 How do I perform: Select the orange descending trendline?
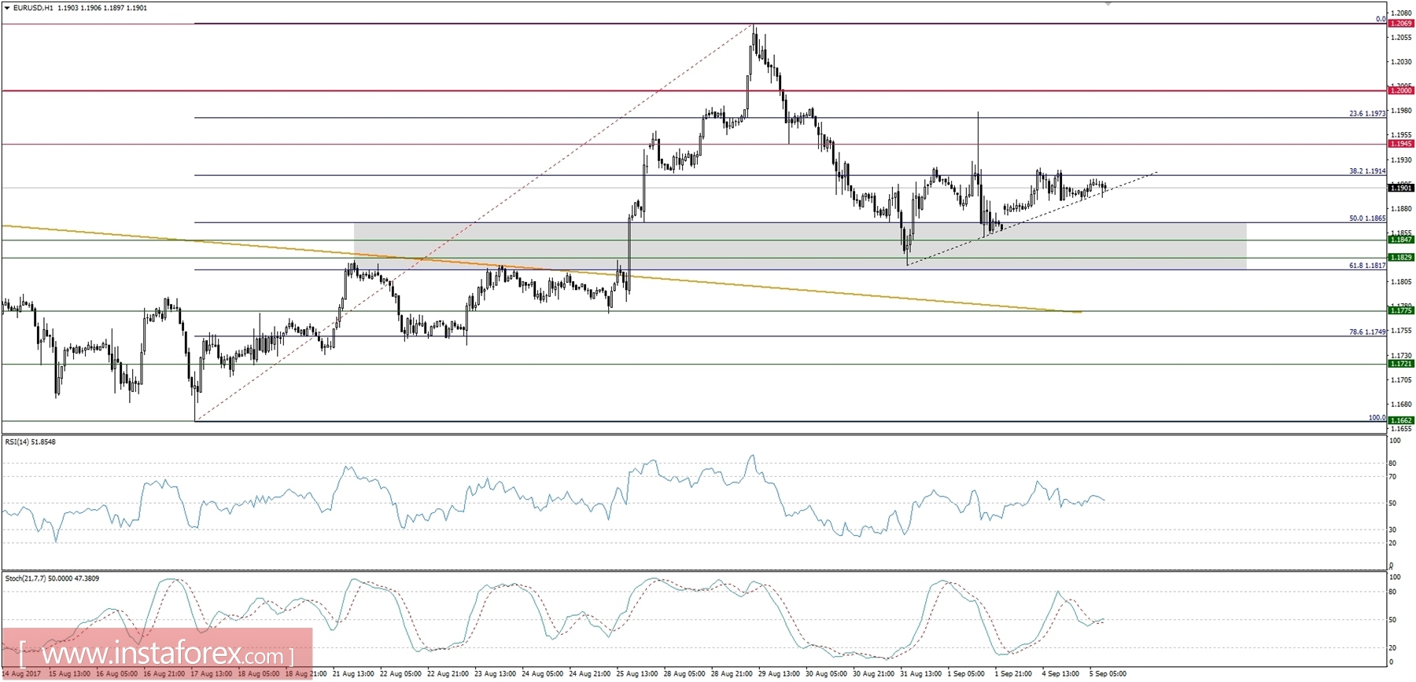click(541, 269)
